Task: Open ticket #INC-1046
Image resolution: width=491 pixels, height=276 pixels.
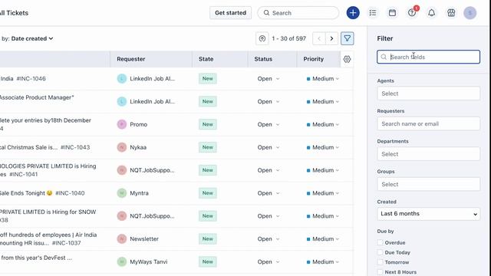Action: coord(23,78)
